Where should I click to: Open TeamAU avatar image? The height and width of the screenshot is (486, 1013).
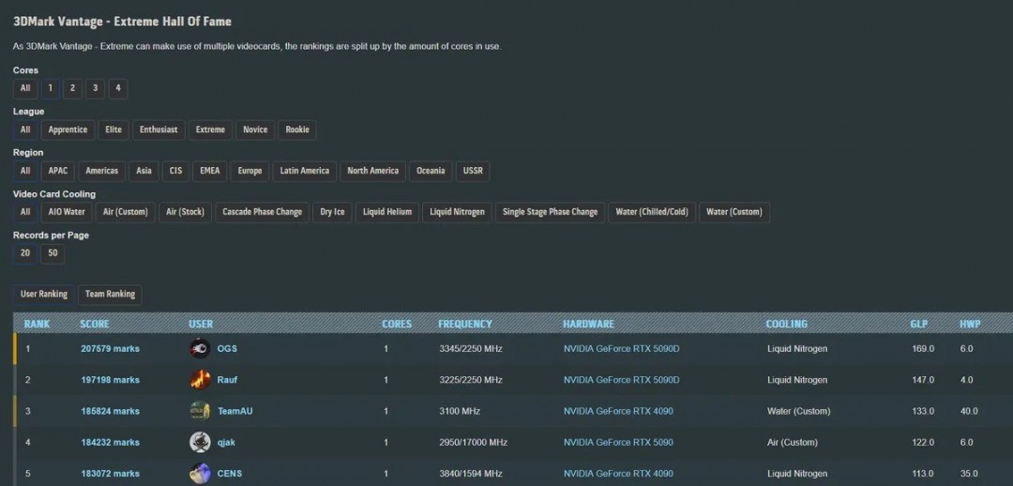click(x=200, y=411)
